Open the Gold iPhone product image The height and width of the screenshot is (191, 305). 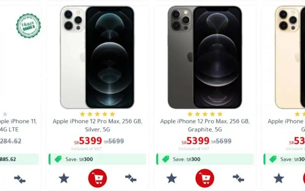pos(290,57)
